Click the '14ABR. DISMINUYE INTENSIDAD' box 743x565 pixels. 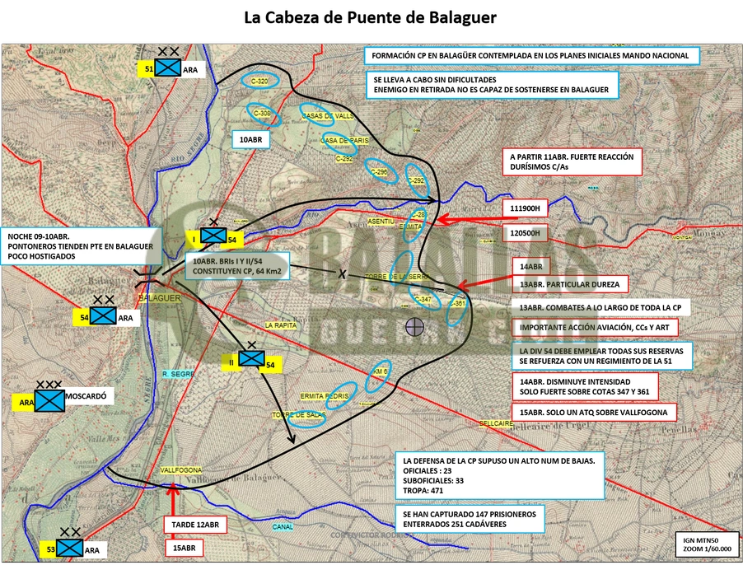585,387
